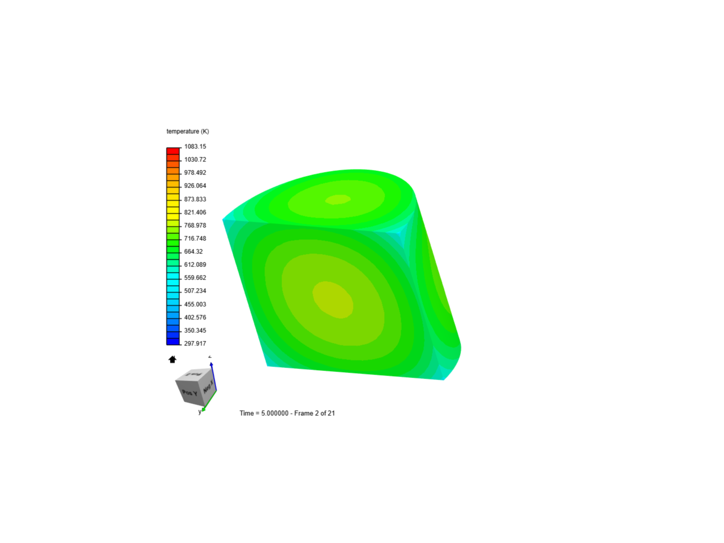Screen dimensions: 724x543
Task: Click the 402.576 legend value
Action: pyautogui.click(x=195, y=317)
